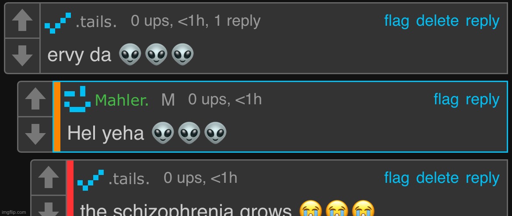Flag the "schizophrenia grows" comment
The height and width of the screenshot is (216, 512).
point(396,178)
